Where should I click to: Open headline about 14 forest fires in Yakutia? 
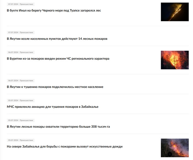57,39
